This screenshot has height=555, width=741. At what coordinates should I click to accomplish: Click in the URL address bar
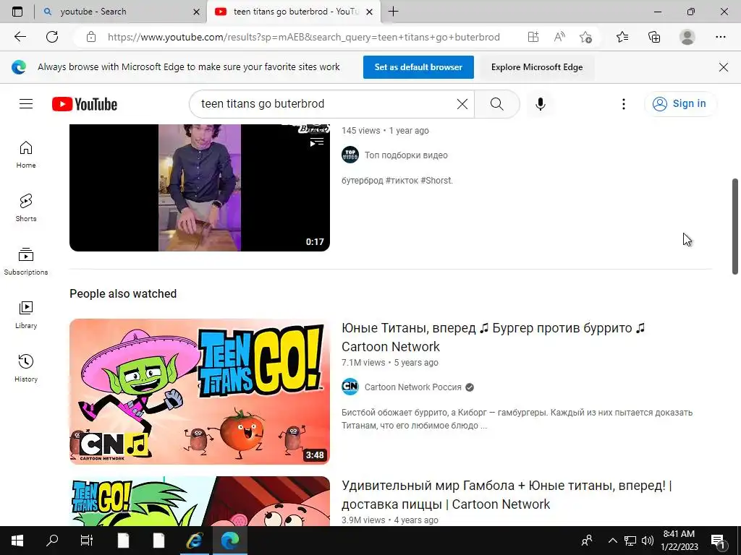[303, 37]
